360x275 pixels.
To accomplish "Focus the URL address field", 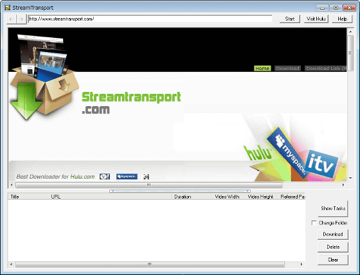I will click(150, 19).
